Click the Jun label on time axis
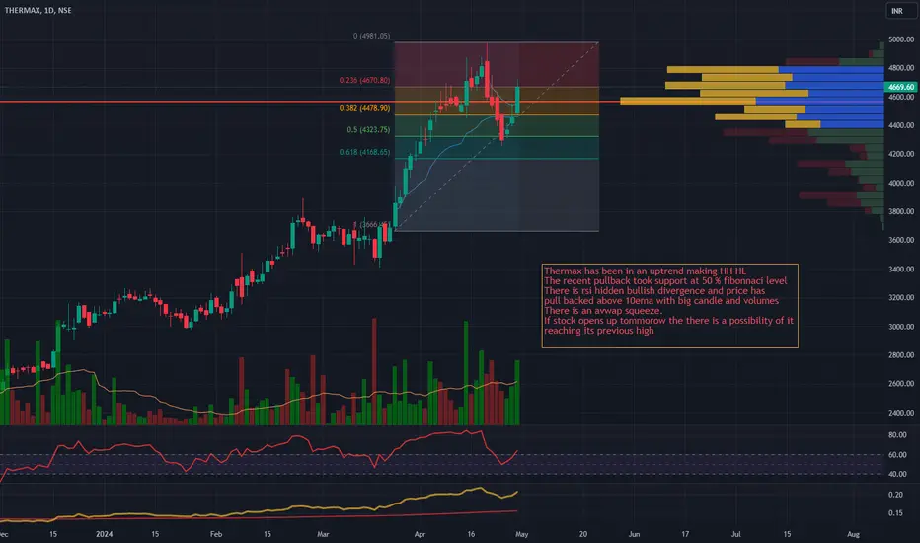 point(634,534)
